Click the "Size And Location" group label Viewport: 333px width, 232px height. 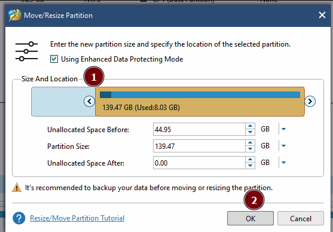pyautogui.click(x=50, y=79)
